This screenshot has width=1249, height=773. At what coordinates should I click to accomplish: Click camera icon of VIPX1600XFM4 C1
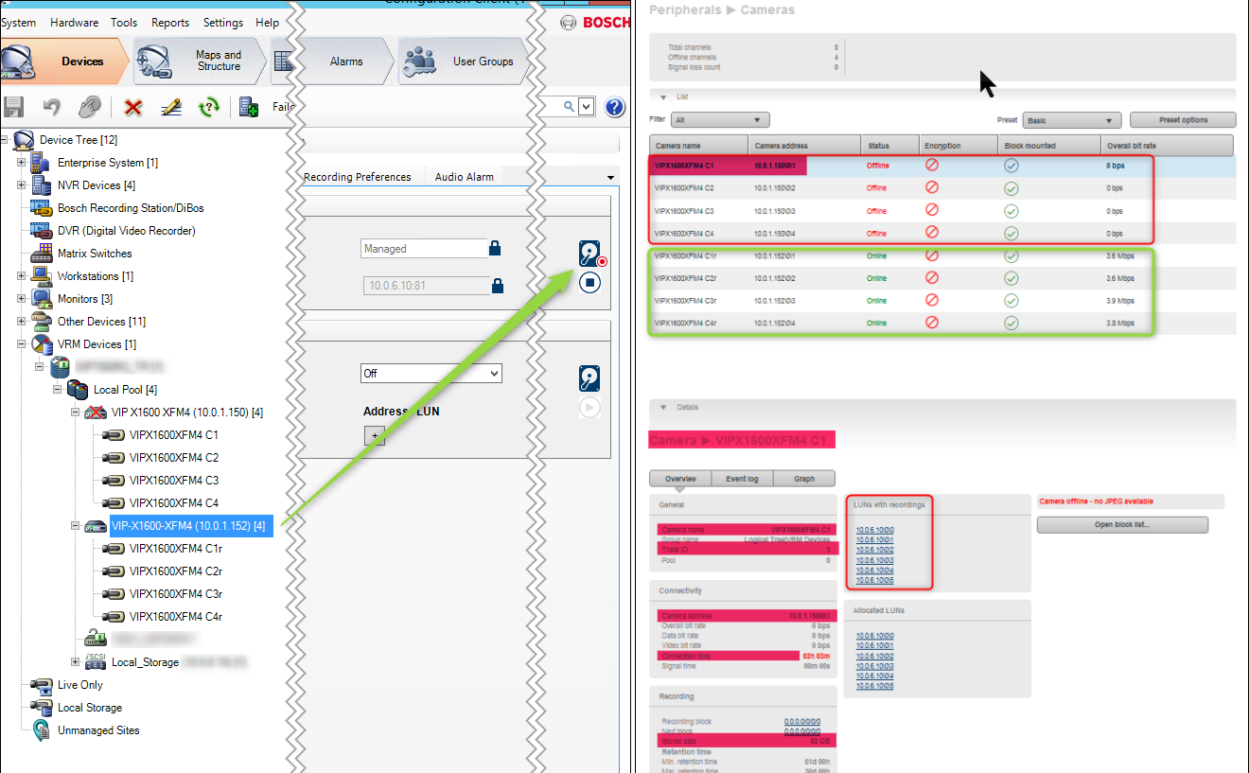[x=114, y=434]
